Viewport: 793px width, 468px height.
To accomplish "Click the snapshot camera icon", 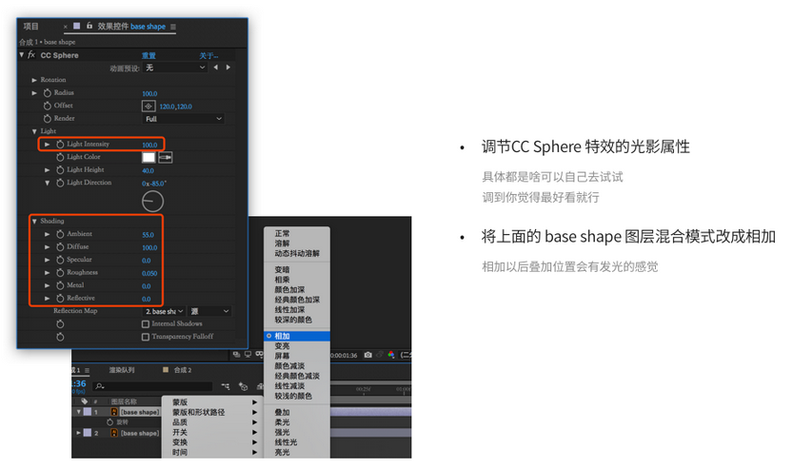I will (367, 355).
